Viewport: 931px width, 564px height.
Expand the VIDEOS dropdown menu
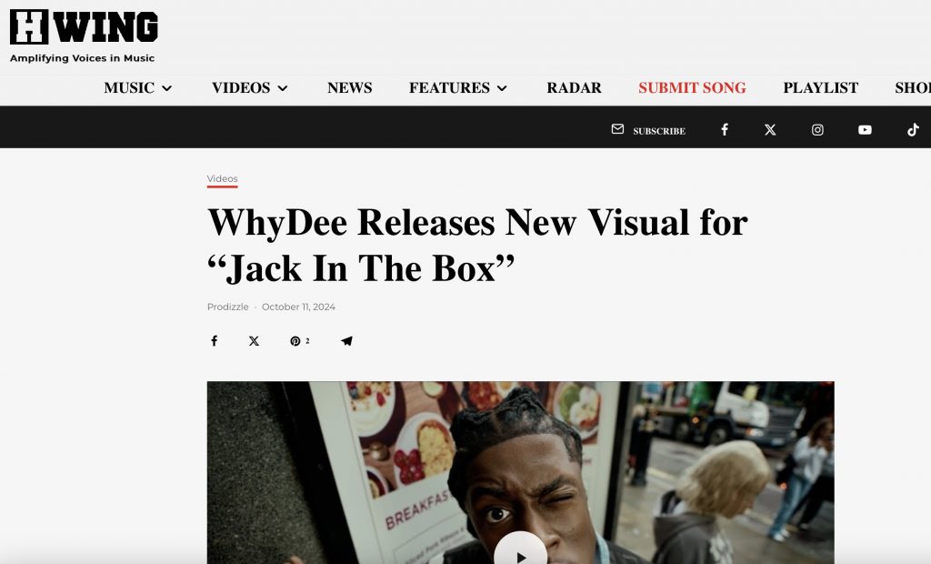(x=249, y=88)
